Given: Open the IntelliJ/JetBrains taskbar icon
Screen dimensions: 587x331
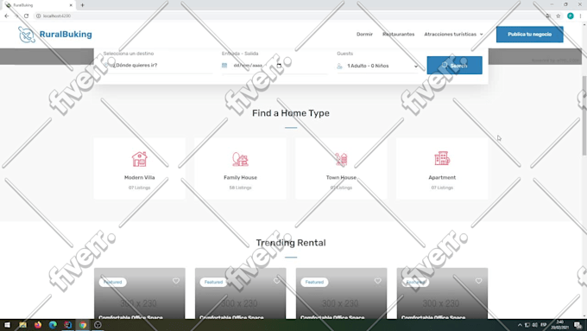Looking at the screenshot, I should coord(67,325).
